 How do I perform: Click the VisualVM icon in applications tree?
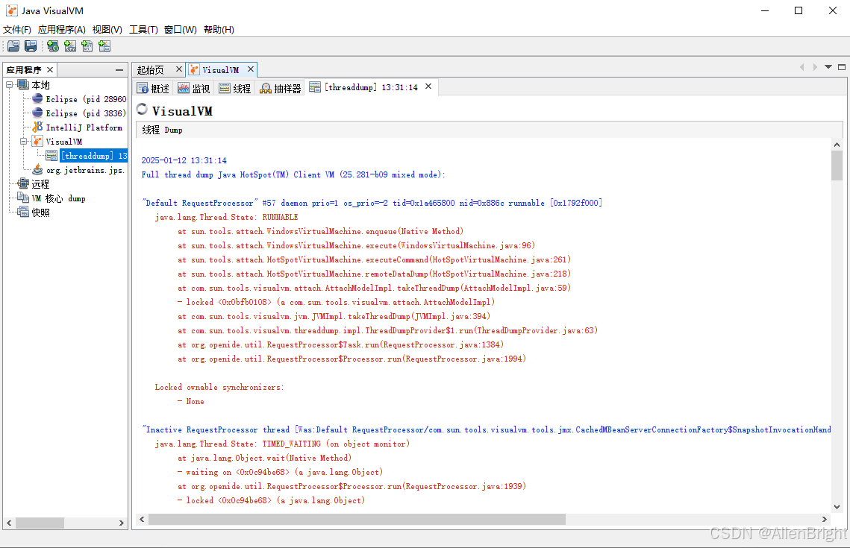coord(37,142)
